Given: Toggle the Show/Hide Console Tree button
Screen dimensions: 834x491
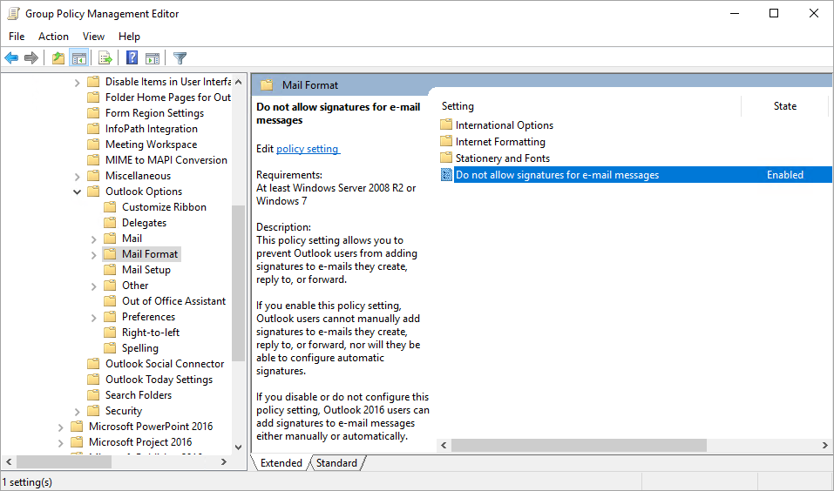Looking at the screenshot, I should click(79, 58).
